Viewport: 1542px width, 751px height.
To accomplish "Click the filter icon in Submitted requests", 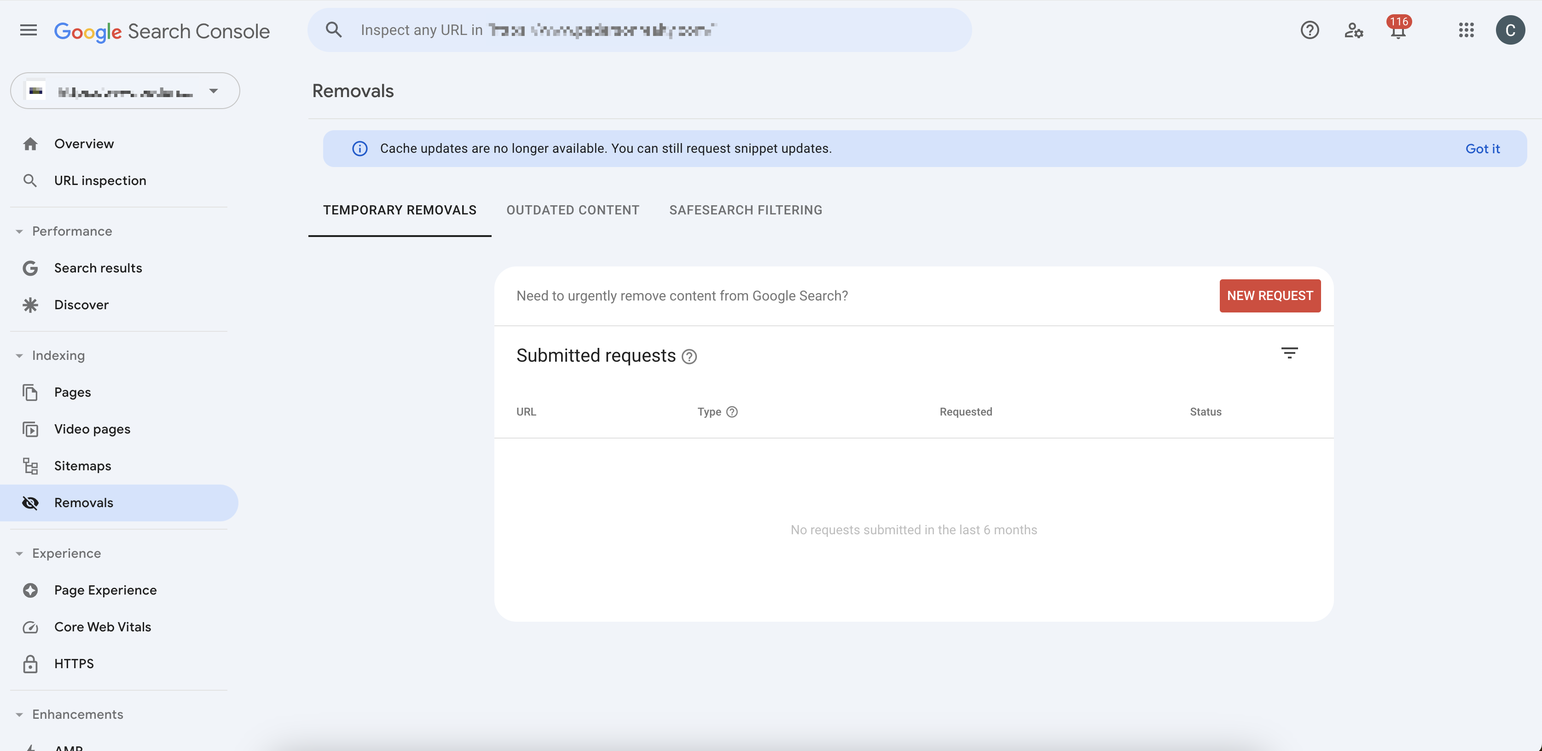I will [x=1289, y=353].
